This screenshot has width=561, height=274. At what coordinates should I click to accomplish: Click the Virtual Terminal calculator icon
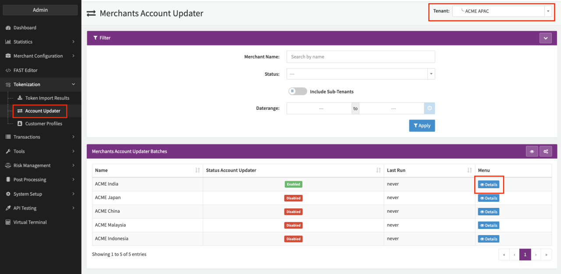(x=8, y=222)
